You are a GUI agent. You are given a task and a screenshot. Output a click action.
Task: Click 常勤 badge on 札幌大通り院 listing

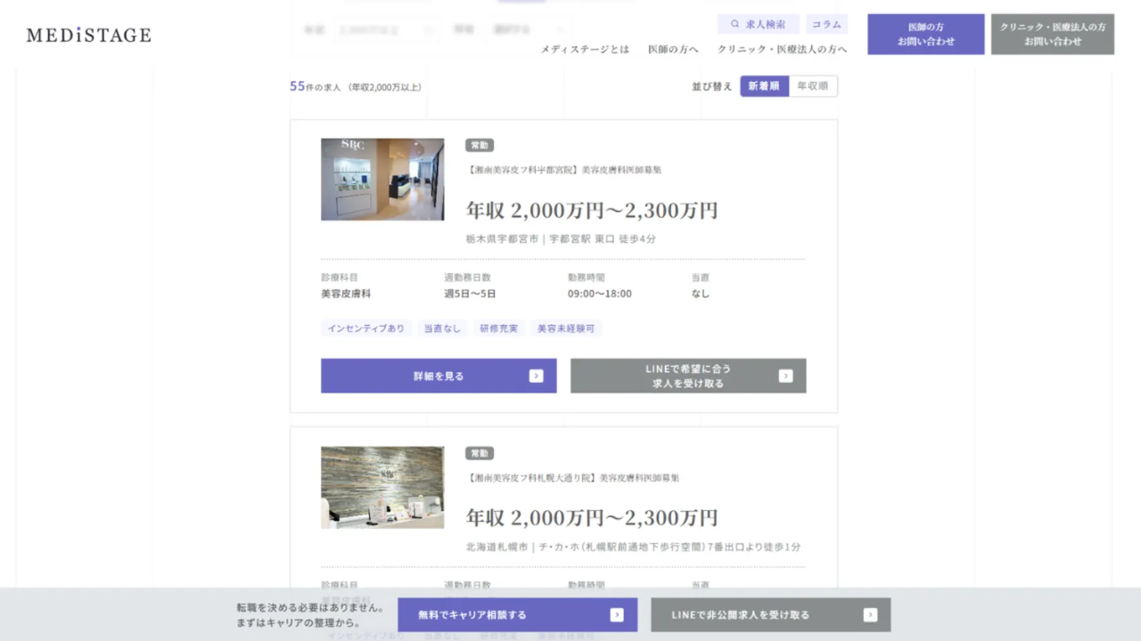(479, 453)
